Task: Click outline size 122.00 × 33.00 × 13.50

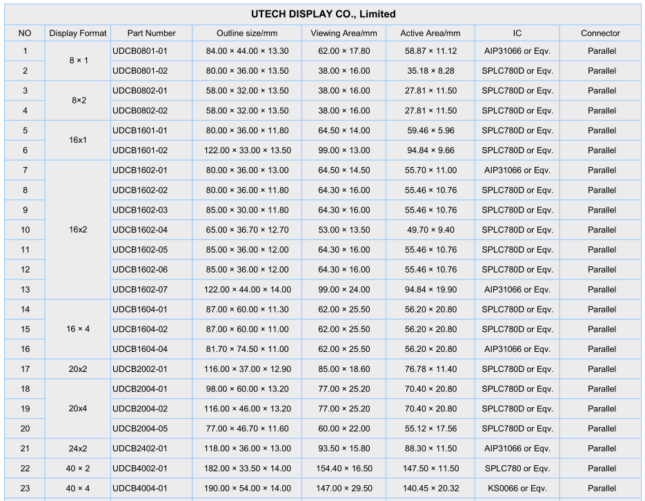Action: pyautogui.click(x=247, y=150)
